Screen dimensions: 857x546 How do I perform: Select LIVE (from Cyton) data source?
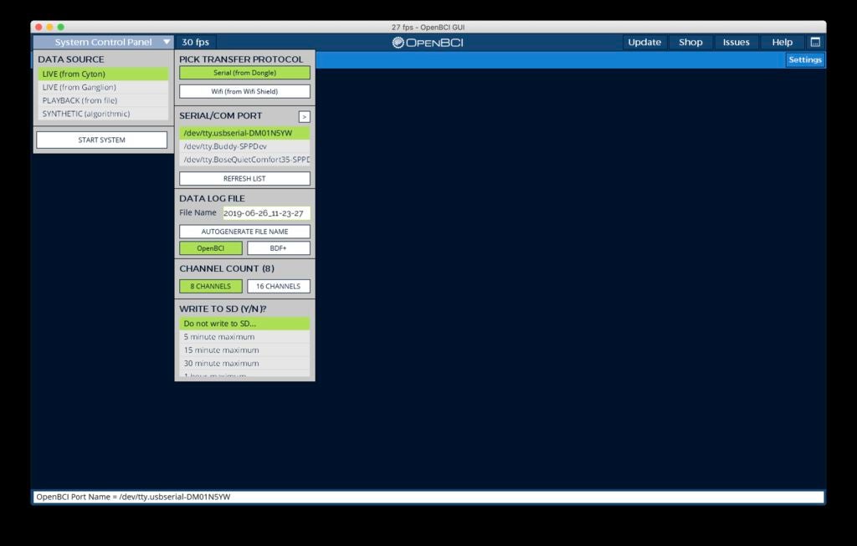click(103, 74)
